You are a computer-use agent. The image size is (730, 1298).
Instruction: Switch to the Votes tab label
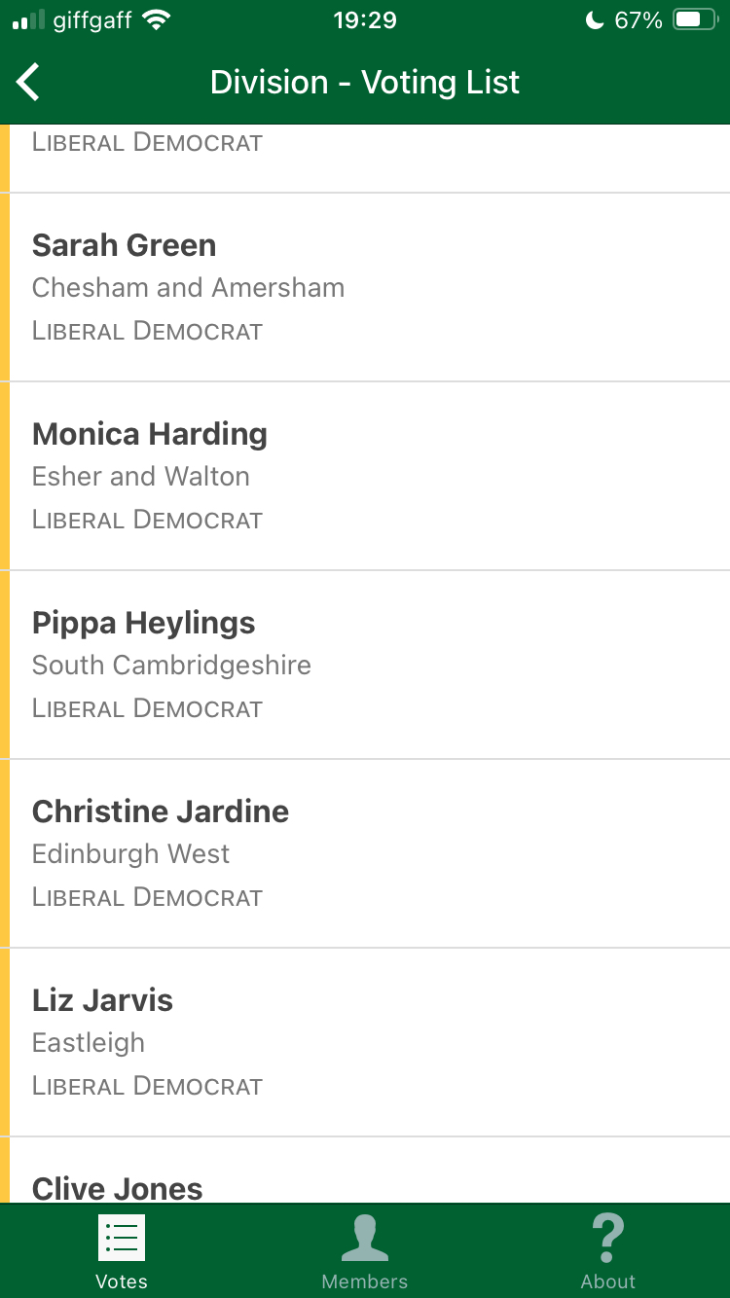click(x=122, y=1281)
